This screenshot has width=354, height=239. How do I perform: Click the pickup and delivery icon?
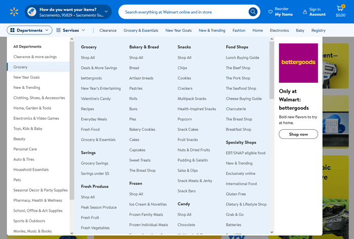click(x=31, y=12)
